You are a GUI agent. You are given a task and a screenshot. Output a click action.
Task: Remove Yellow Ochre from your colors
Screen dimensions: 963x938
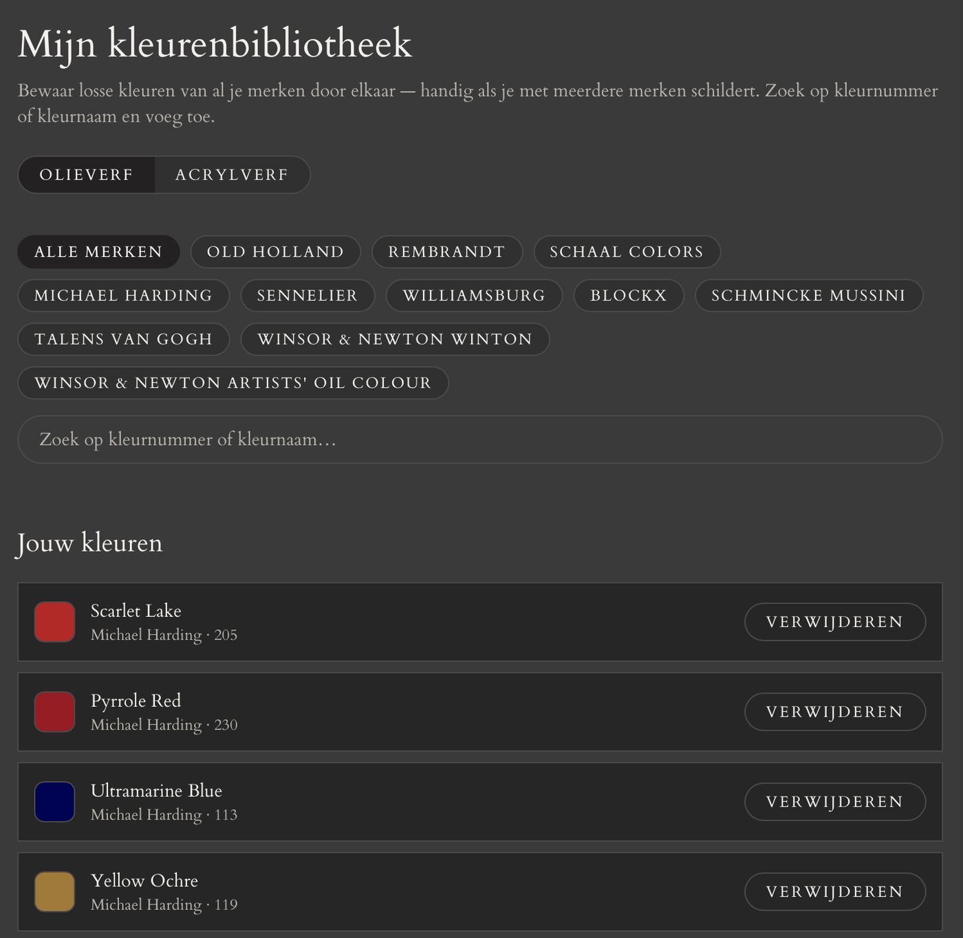pos(834,892)
